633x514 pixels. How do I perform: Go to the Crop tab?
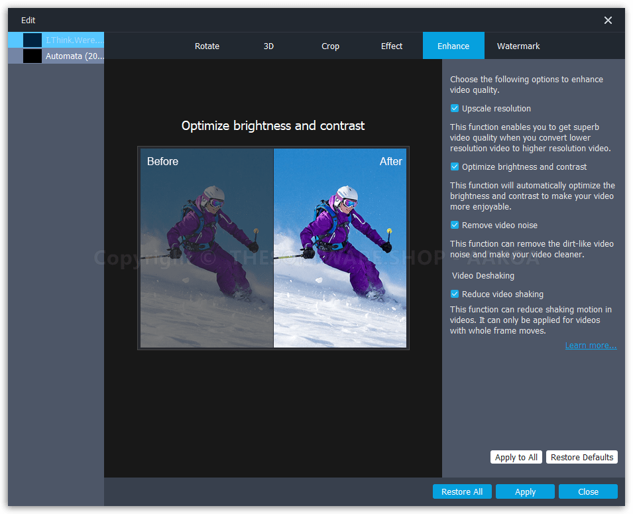330,46
